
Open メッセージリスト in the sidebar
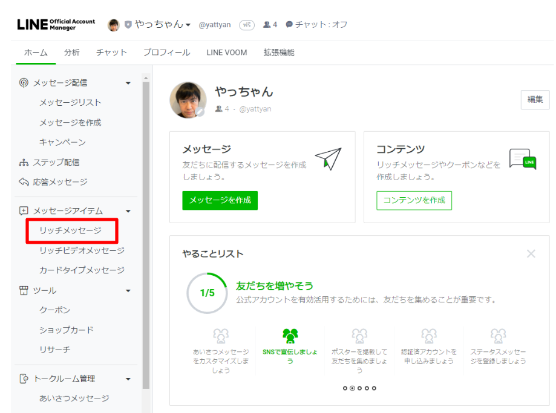tap(70, 102)
